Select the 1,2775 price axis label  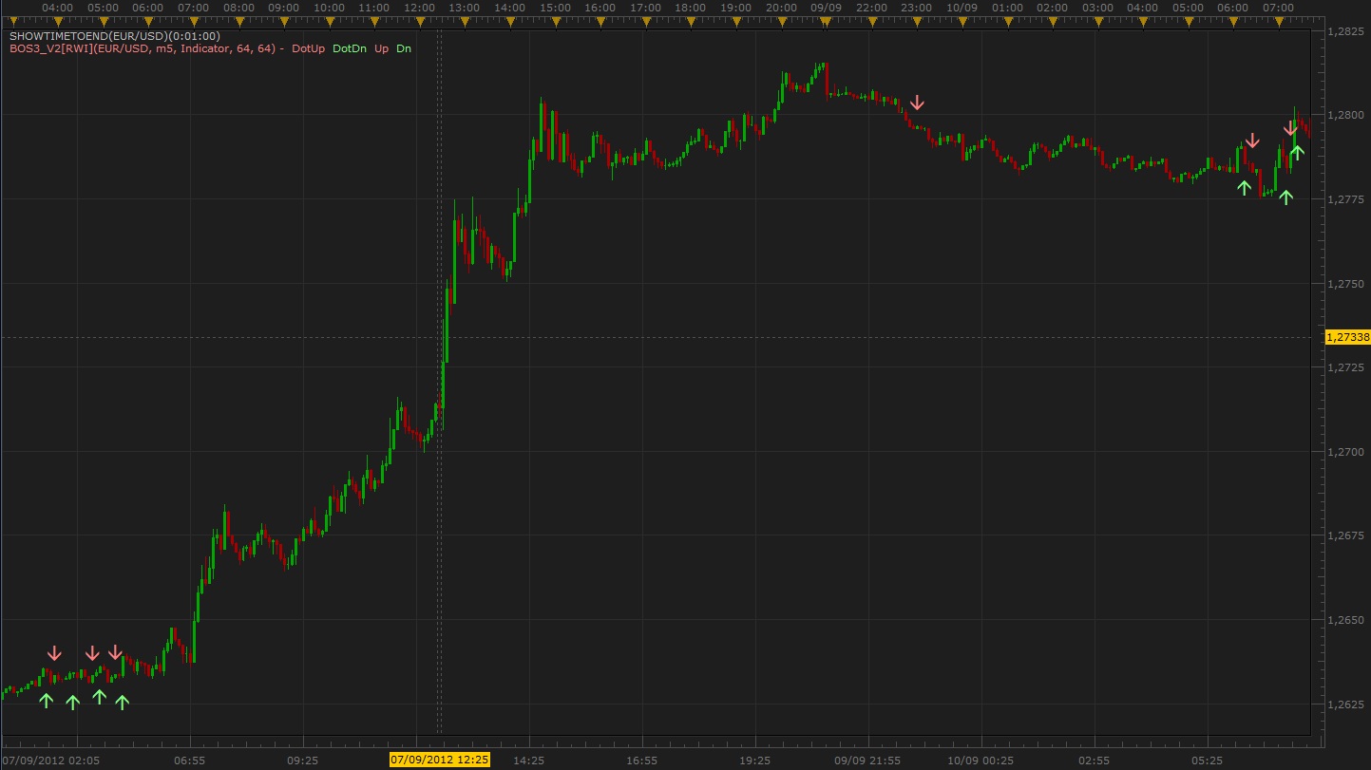point(1344,199)
